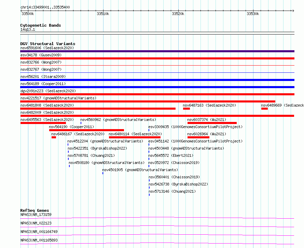
Task: Click the blue bar under nsv456201
Action: point(157,80)
